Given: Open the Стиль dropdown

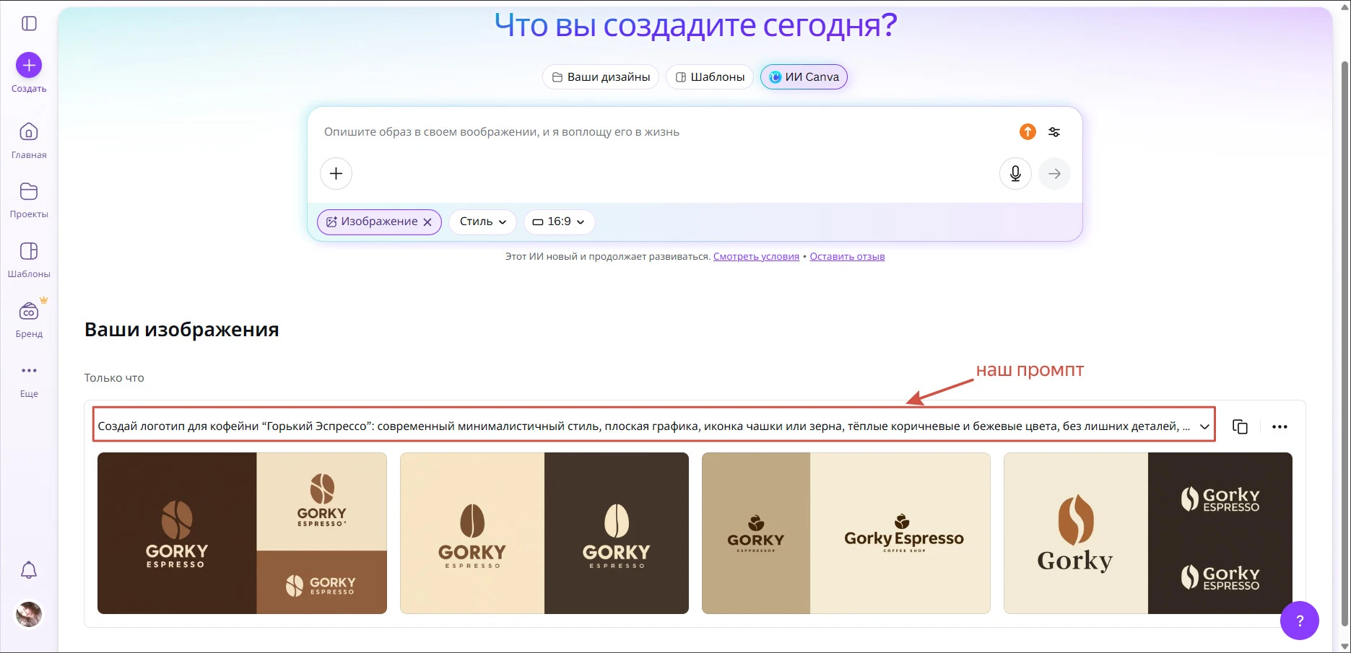Looking at the screenshot, I should click(x=482, y=222).
